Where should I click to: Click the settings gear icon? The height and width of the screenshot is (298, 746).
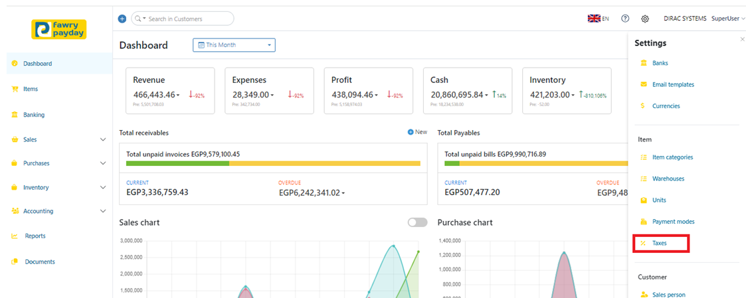pyautogui.click(x=645, y=19)
